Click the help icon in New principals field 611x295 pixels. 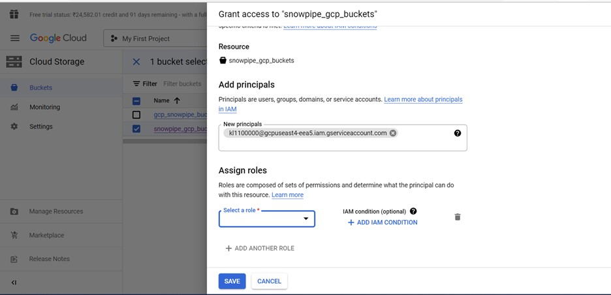tap(457, 133)
